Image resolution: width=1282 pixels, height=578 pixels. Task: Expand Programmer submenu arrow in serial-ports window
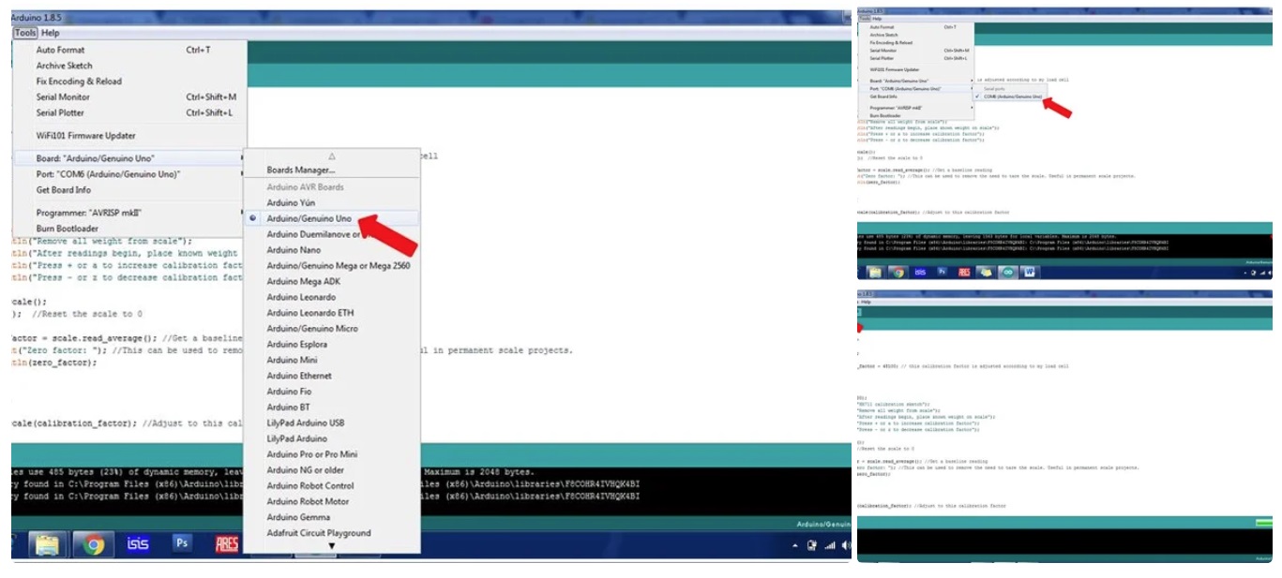point(971,108)
